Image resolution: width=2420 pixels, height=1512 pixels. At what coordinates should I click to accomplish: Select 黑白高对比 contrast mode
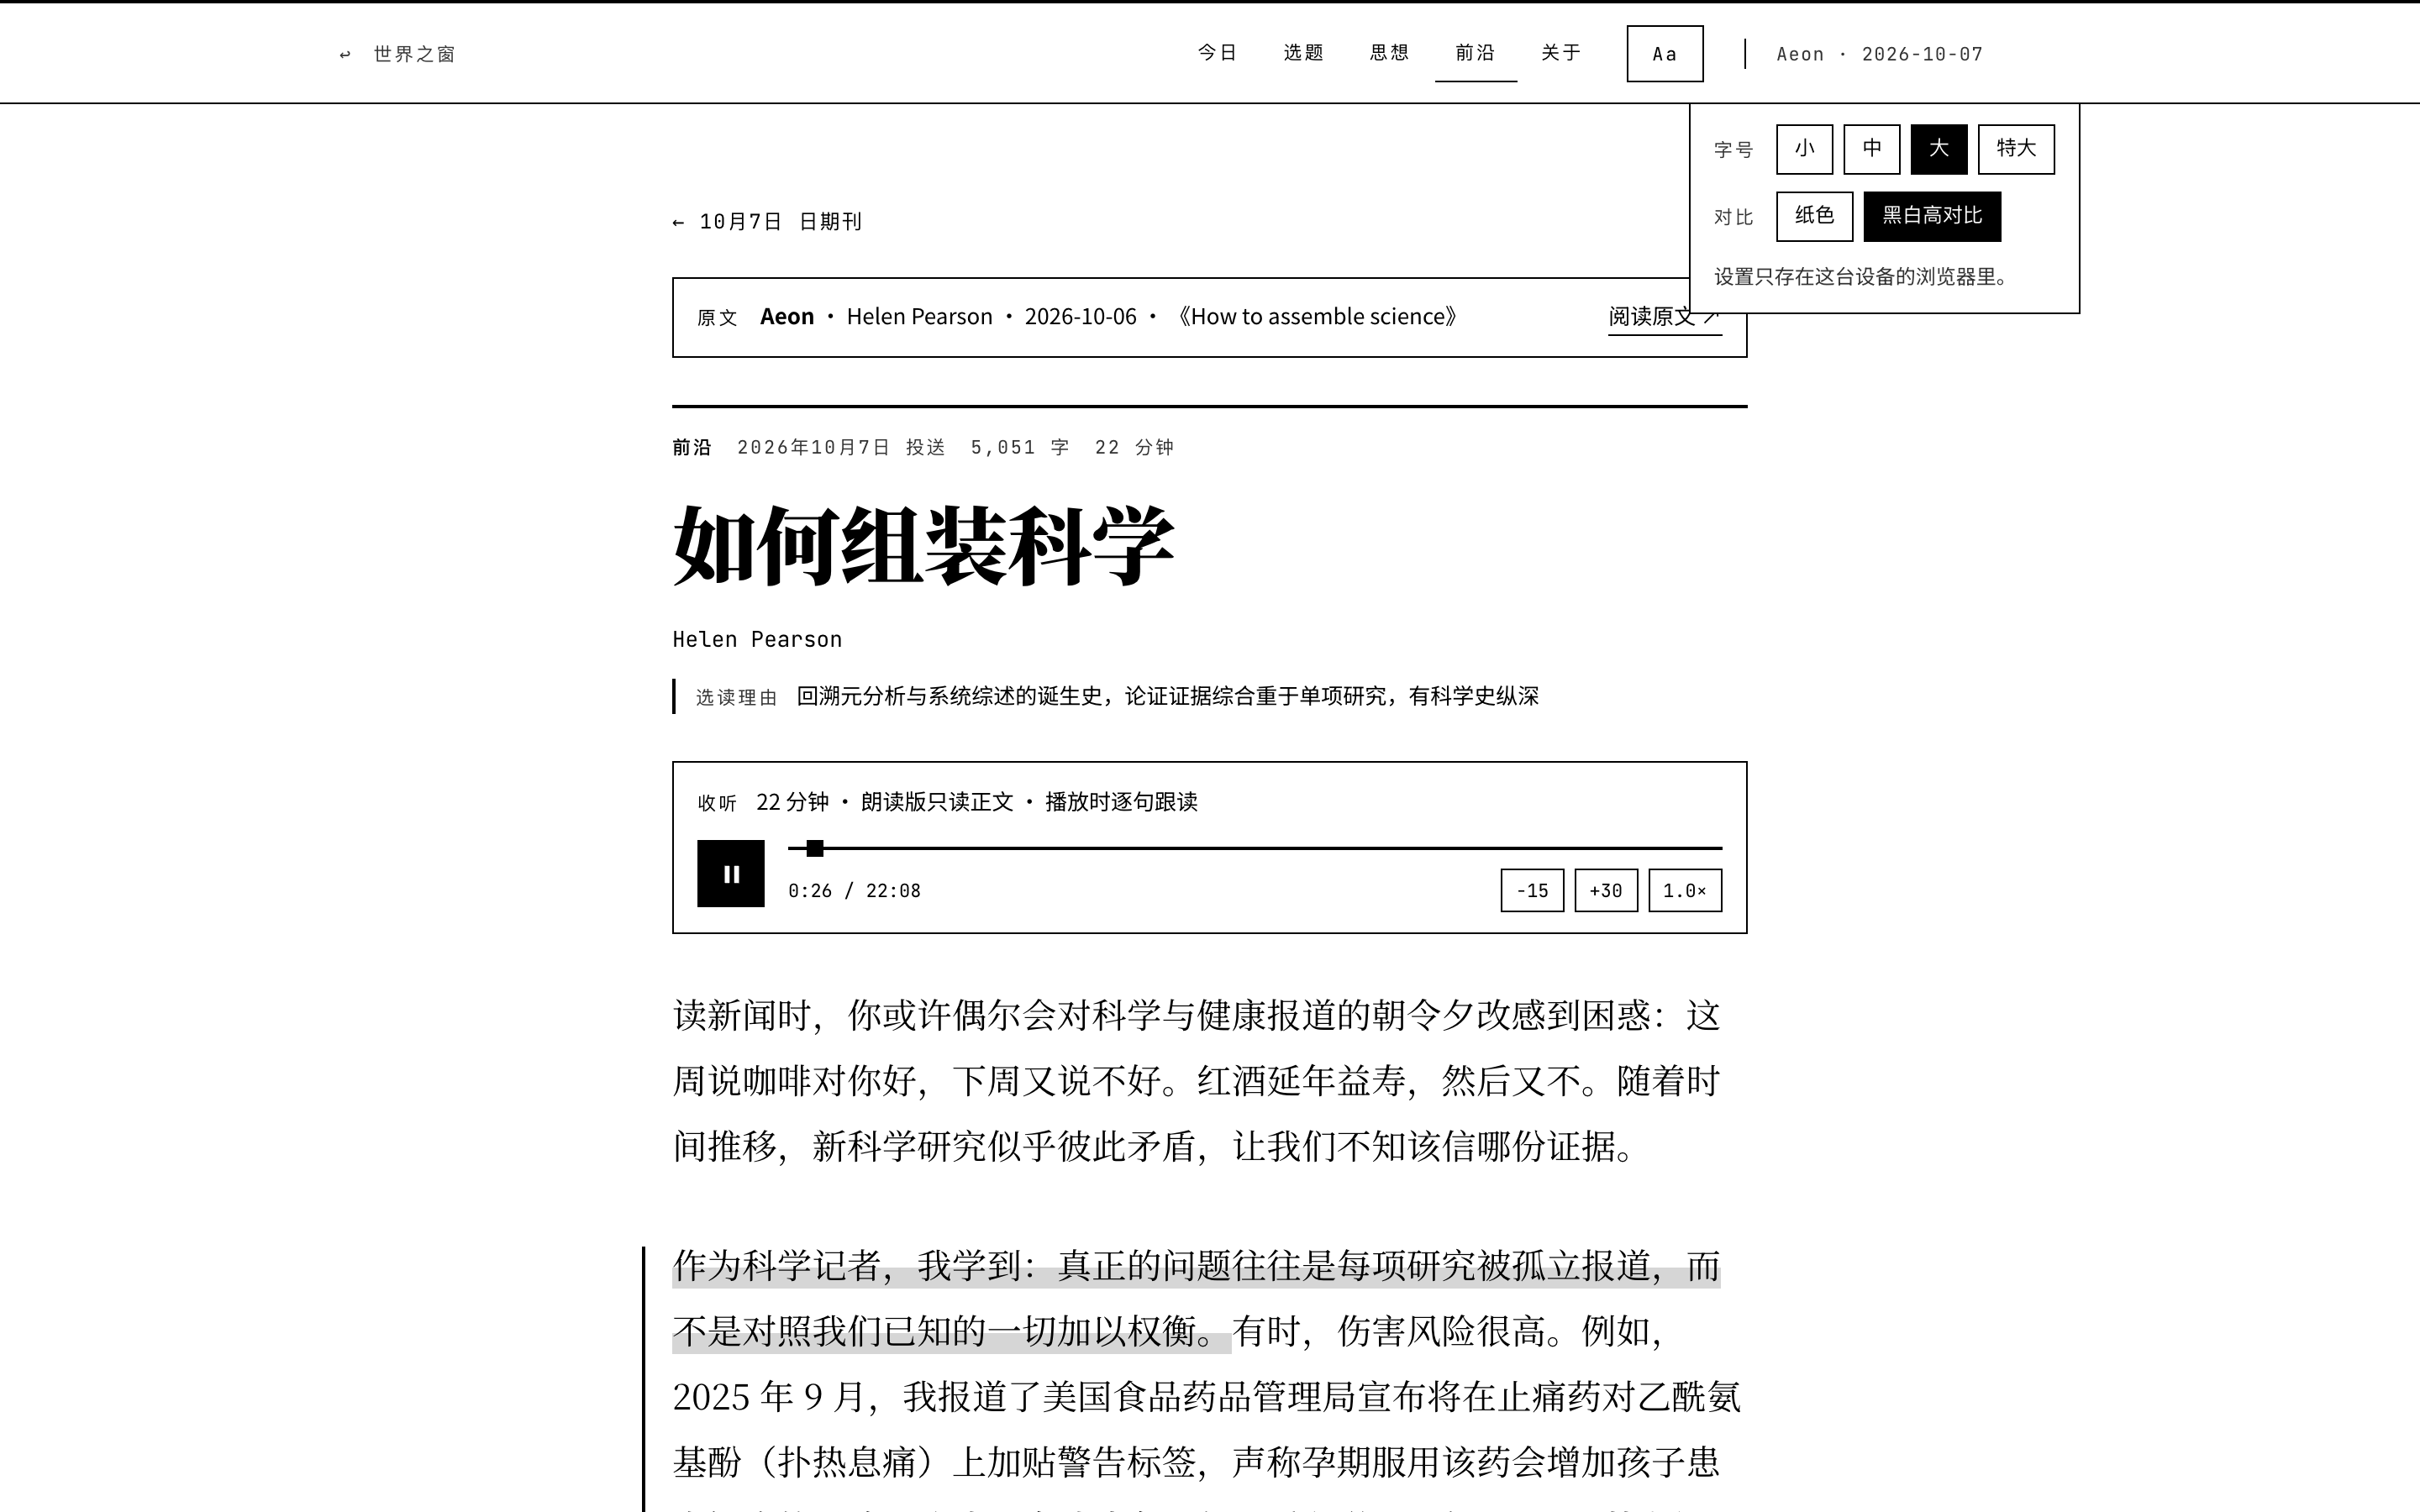(1932, 216)
